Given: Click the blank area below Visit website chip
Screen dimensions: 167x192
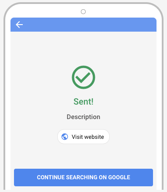Looking at the screenshot, I should coord(83,156).
